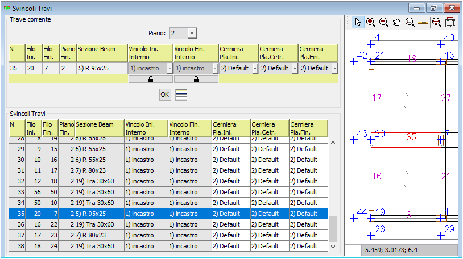The width and height of the screenshot is (463, 259).
Task: Toggle lock under Vincolo Fin. Interno
Action: pos(196,79)
